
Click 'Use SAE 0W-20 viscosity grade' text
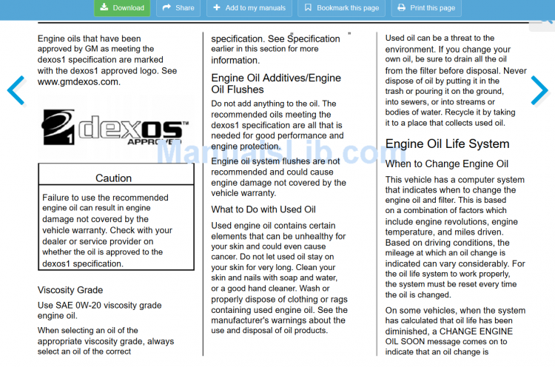point(100,305)
